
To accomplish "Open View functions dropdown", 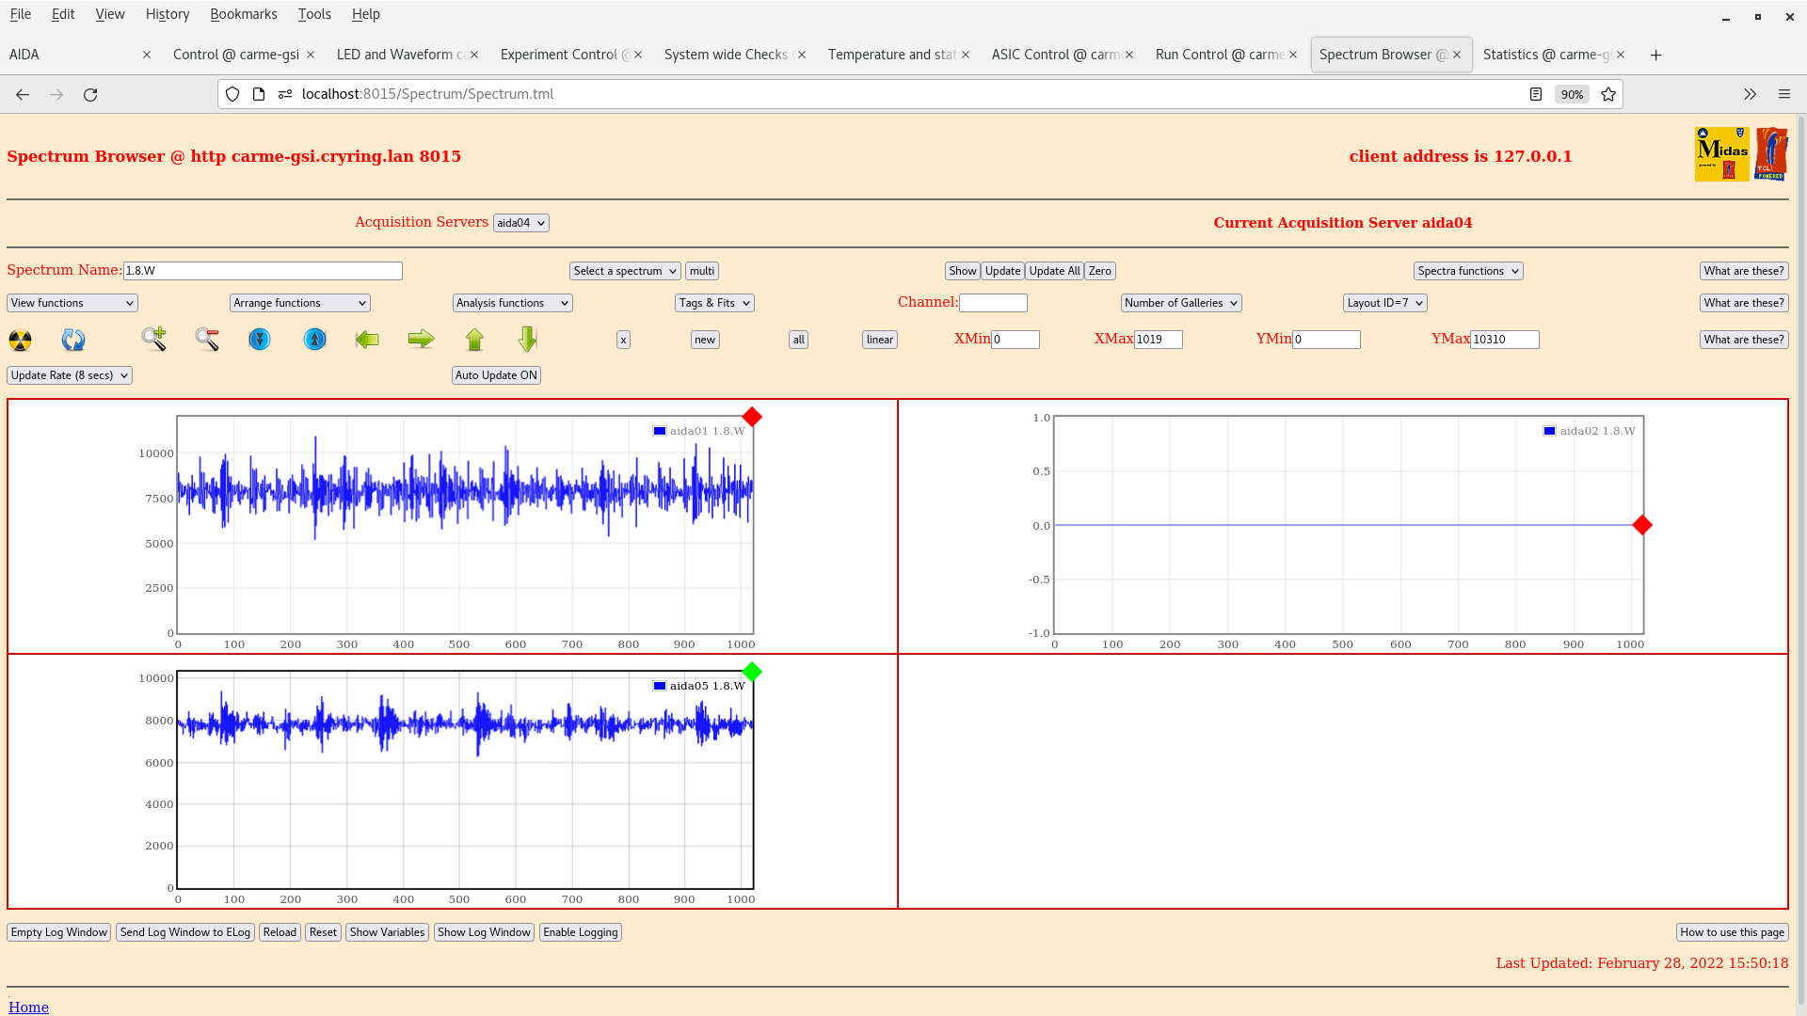I will pos(72,303).
